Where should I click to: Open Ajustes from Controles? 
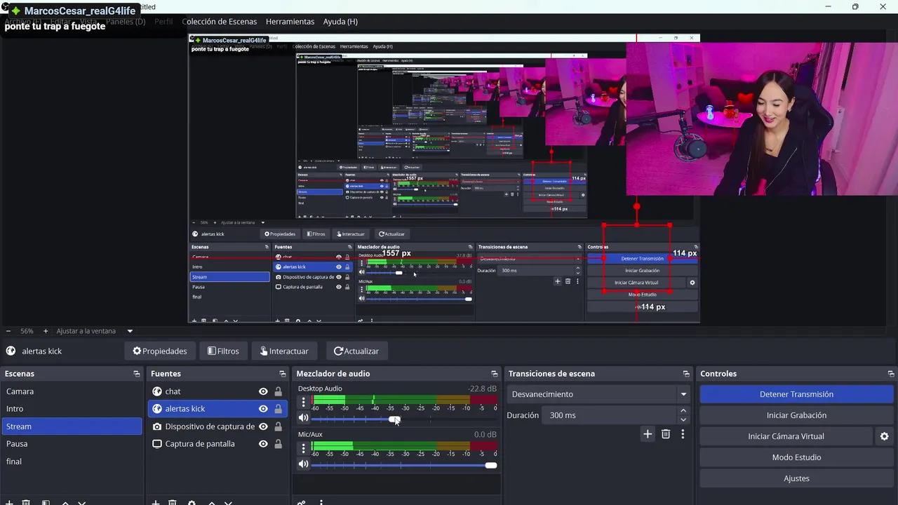pyautogui.click(x=796, y=478)
